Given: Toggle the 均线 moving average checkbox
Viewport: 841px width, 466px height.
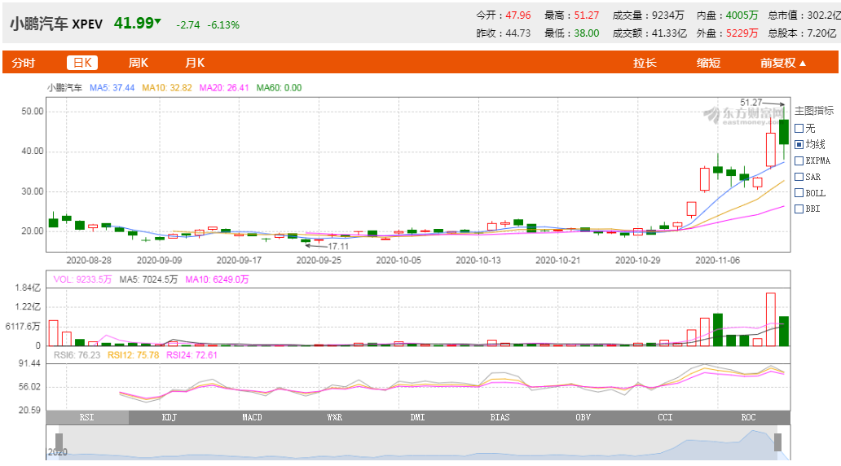Looking at the screenshot, I should click(799, 144).
